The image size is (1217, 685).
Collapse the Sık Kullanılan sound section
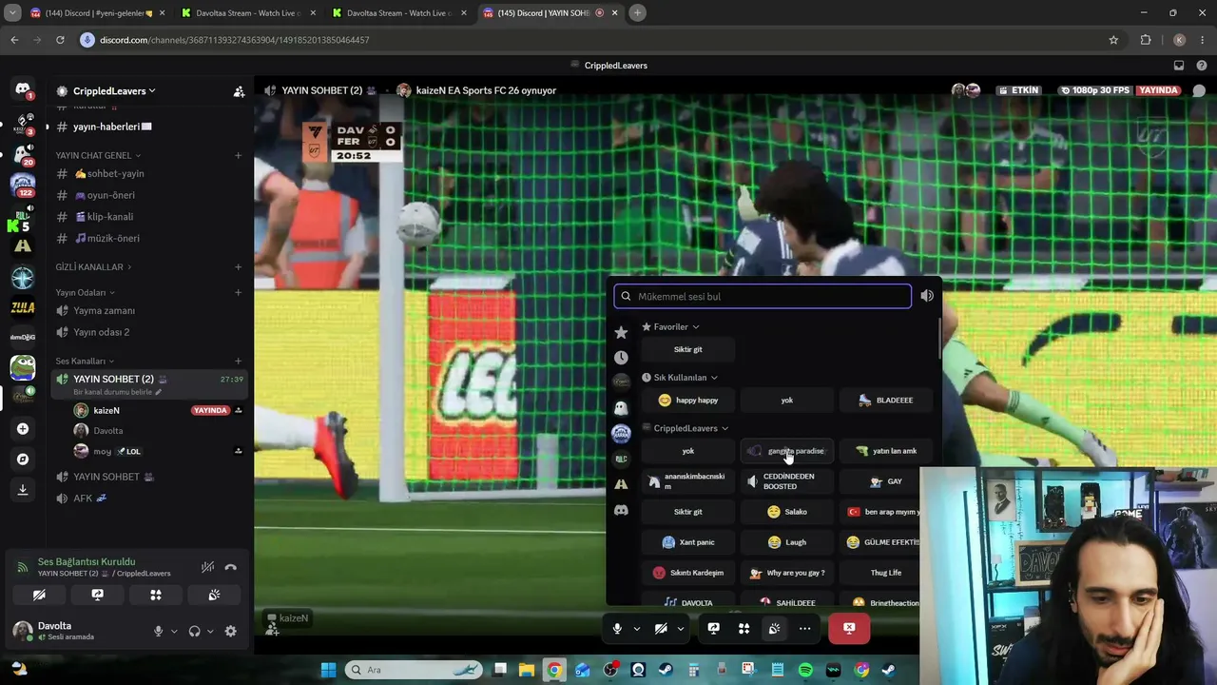(x=680, y=378)
